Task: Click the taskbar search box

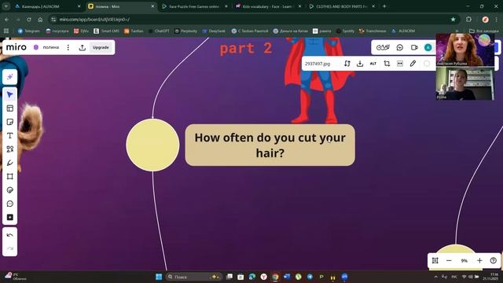Action: click(193, 277)
